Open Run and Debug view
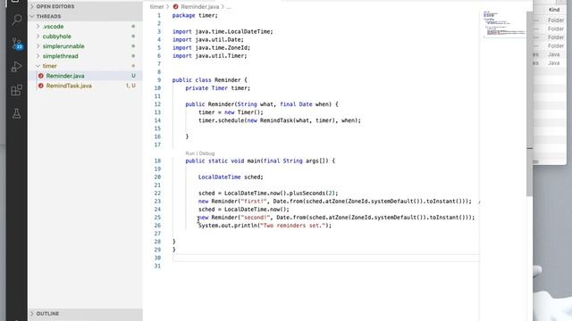 [16, 67]
